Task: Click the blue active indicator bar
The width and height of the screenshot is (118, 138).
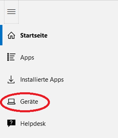Action: (1, 35)
